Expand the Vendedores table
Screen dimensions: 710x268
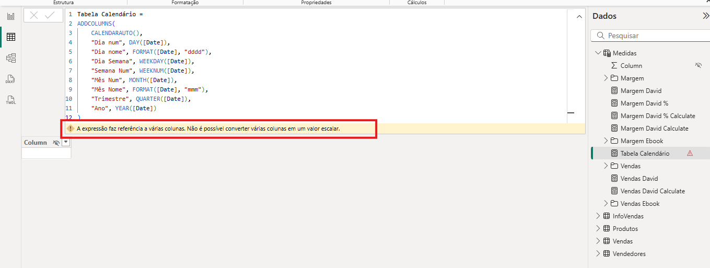[x=598, y=254]
